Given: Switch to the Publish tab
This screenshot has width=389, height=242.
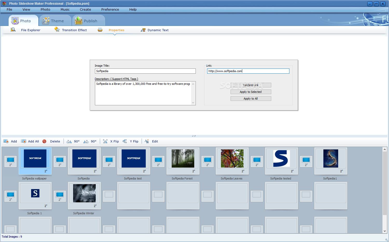Looking at the screenshot, I should (x=89, y=20).
